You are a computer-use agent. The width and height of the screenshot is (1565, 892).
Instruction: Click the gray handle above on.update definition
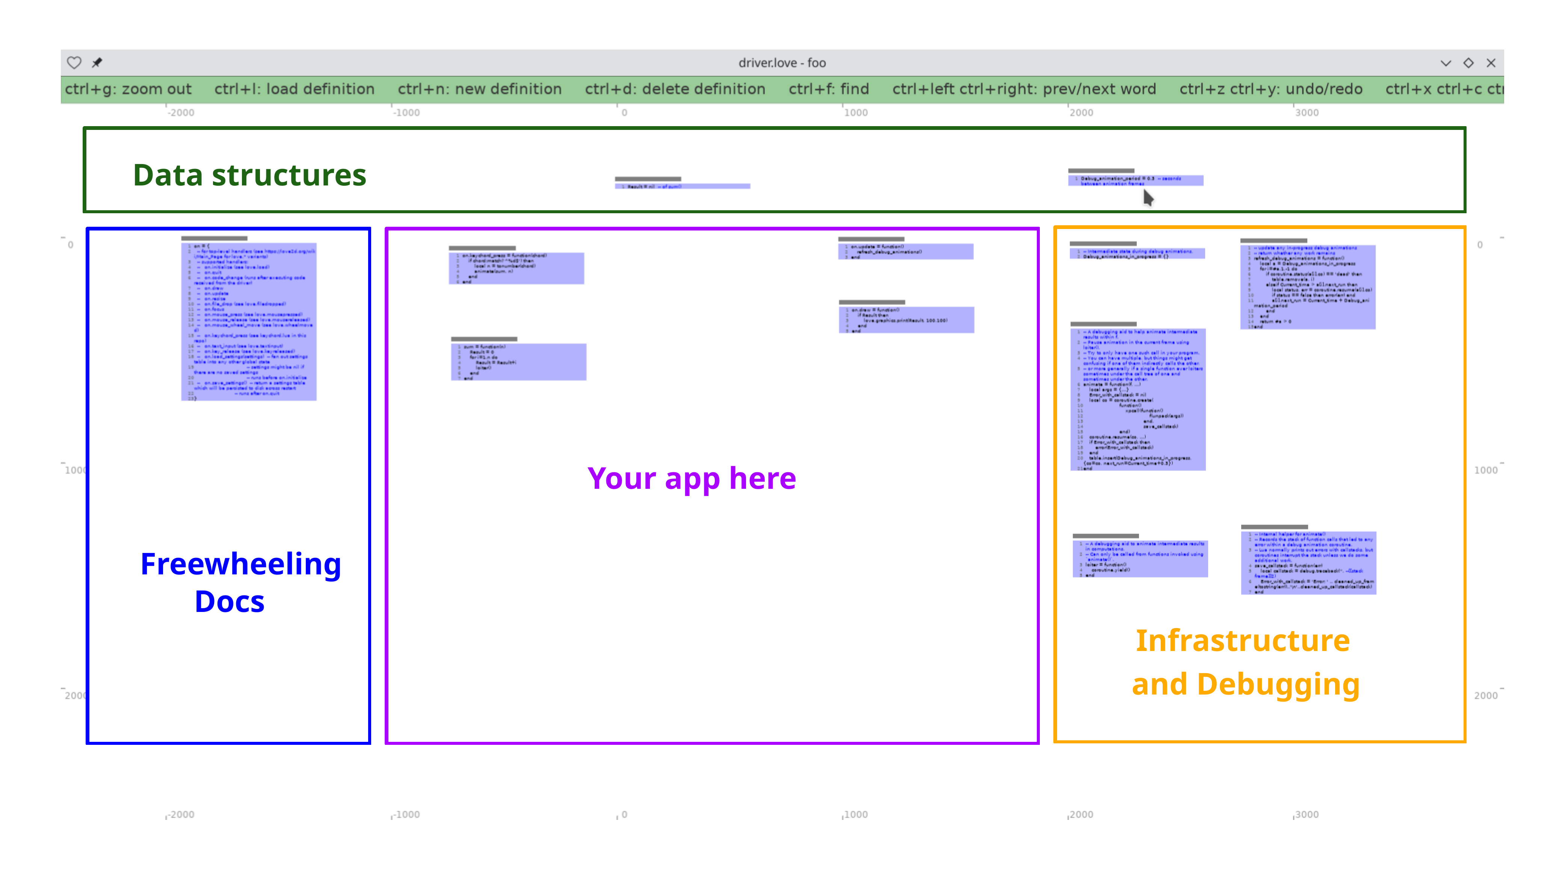click(x=871, y=239)
